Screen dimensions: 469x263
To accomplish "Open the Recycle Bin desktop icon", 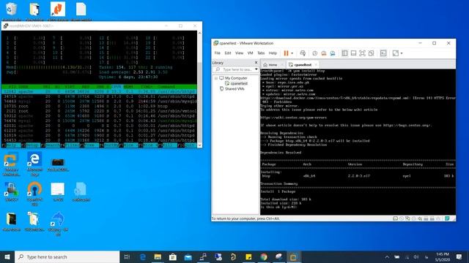I will 12,11.
